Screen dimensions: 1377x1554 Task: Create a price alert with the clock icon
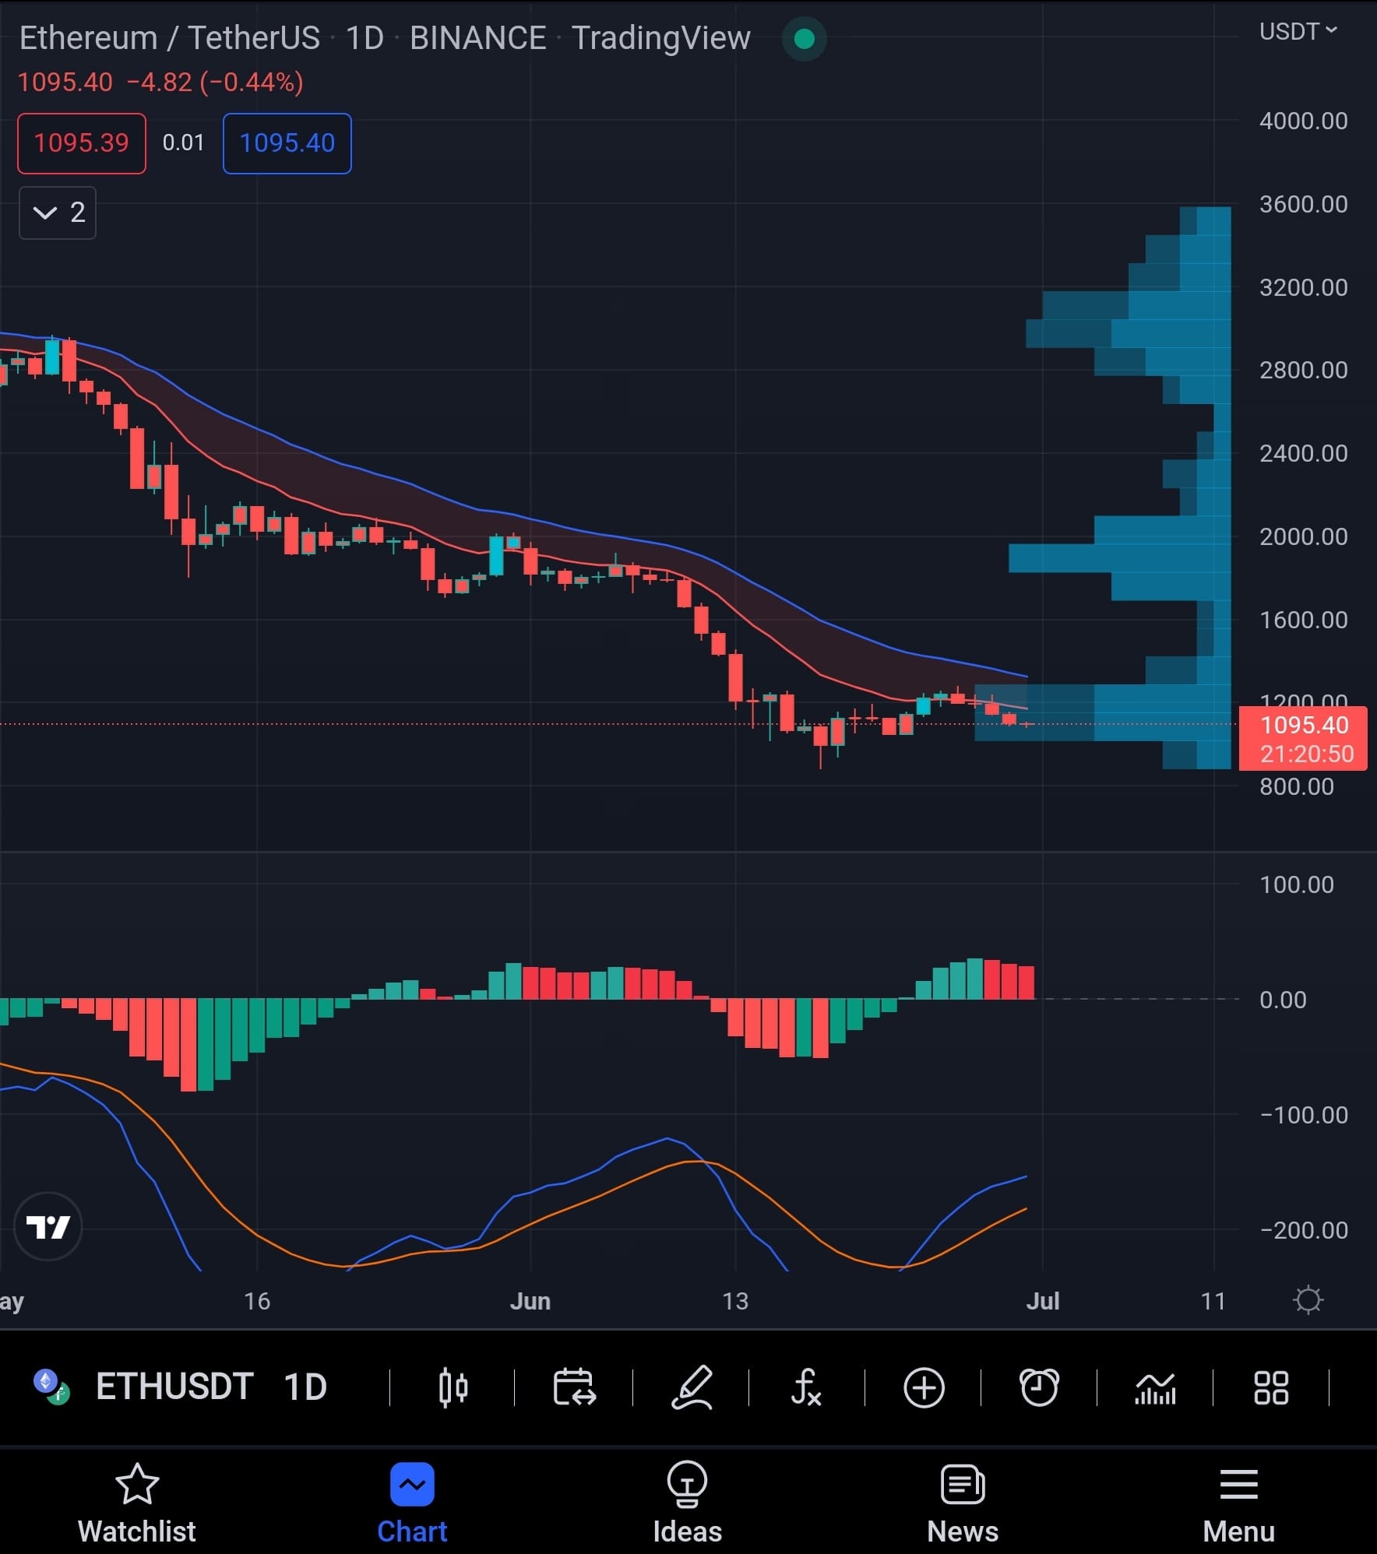coord(1039,1387)
